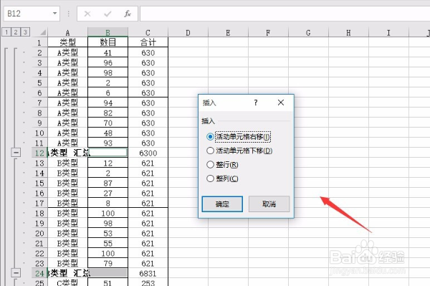
Task: Click the cell with value 96
Action: [x=107, y=62]
